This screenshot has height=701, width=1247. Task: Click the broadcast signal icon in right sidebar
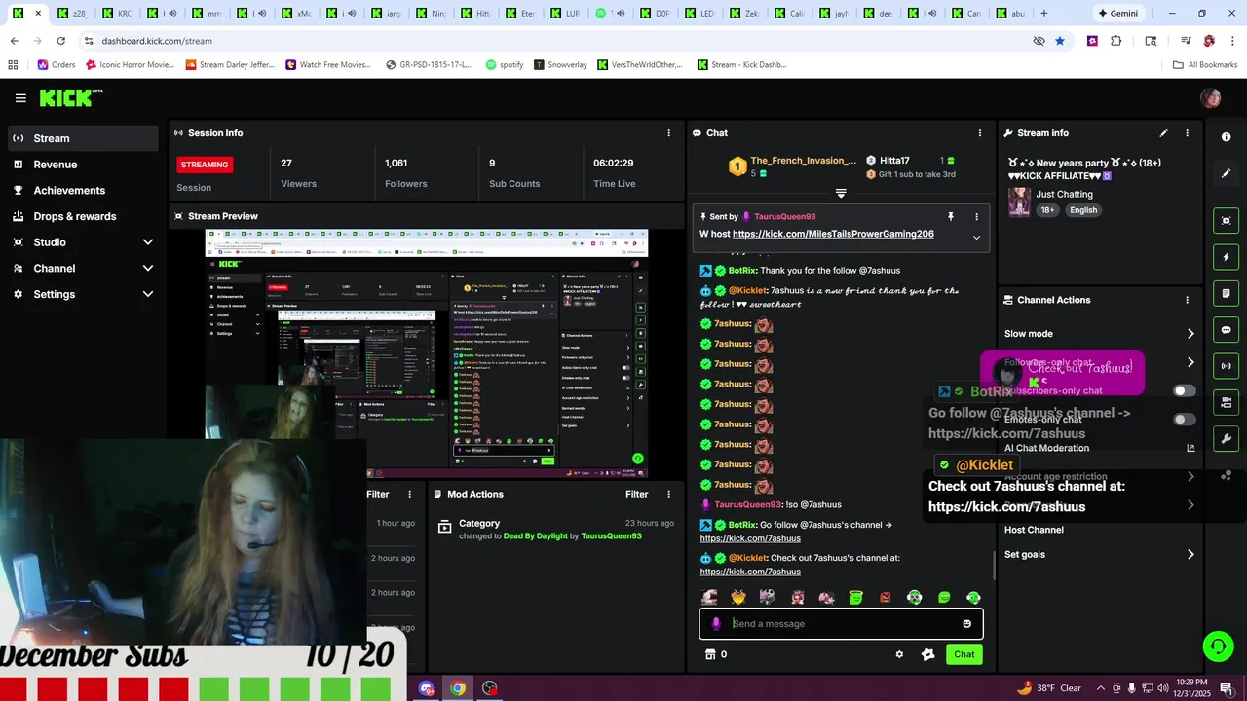[x=1227, y=366]
